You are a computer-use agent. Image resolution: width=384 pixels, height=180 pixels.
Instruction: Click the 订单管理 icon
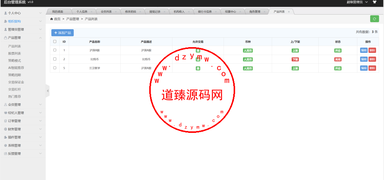(6, 121)
